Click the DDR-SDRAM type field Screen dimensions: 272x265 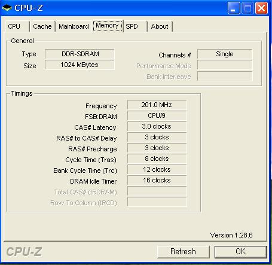80,54
